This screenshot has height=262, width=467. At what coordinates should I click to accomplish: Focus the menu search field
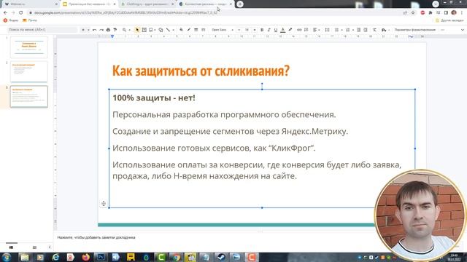(x=42, y=30)
